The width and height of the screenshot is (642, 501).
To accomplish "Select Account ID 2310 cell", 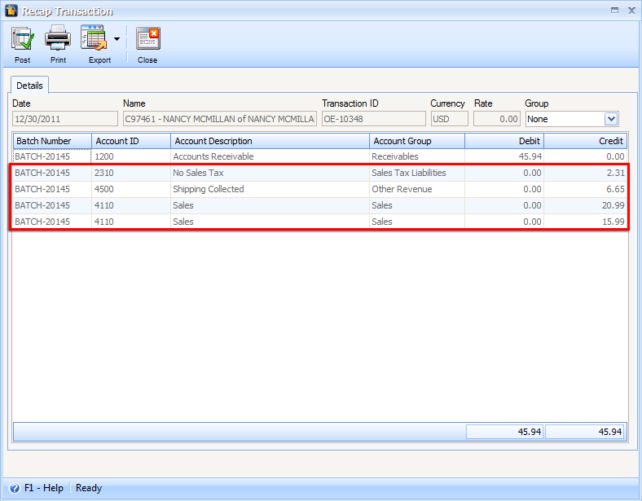I will 131,173.
